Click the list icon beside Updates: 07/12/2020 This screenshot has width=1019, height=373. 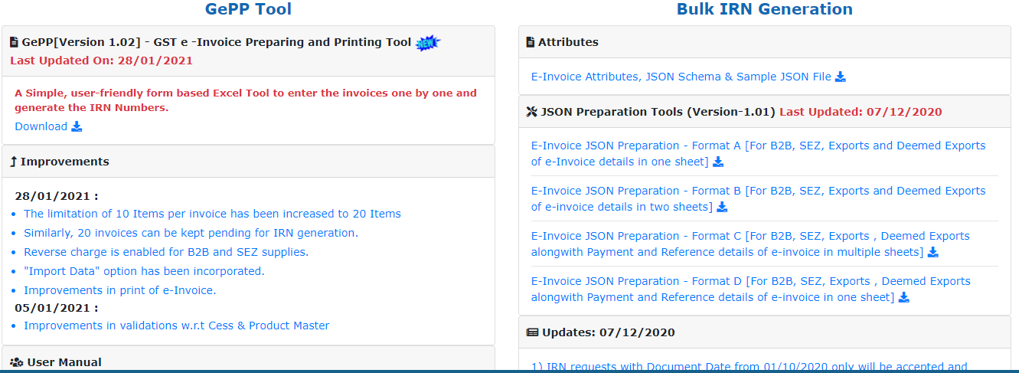[533, 332]
